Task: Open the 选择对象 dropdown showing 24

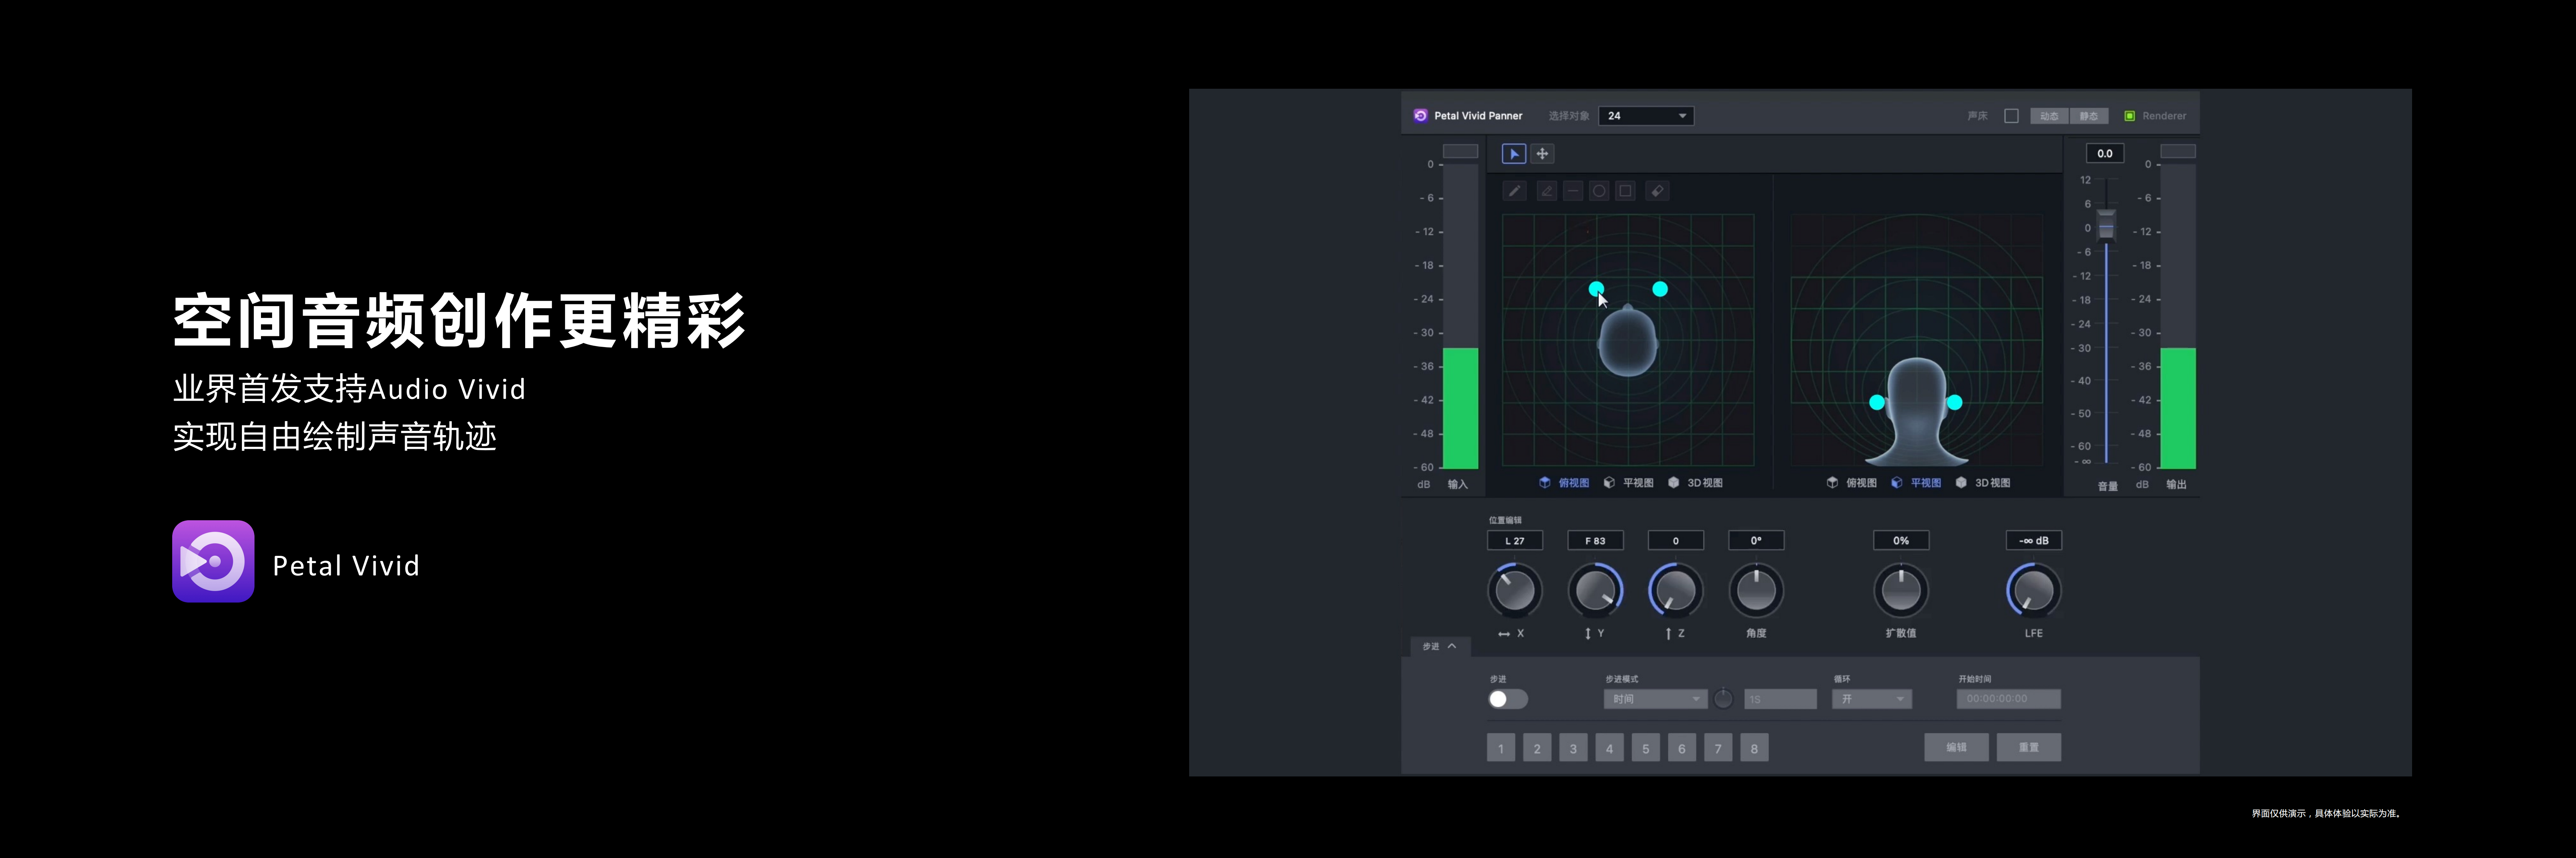Action: pos(1646,116)
